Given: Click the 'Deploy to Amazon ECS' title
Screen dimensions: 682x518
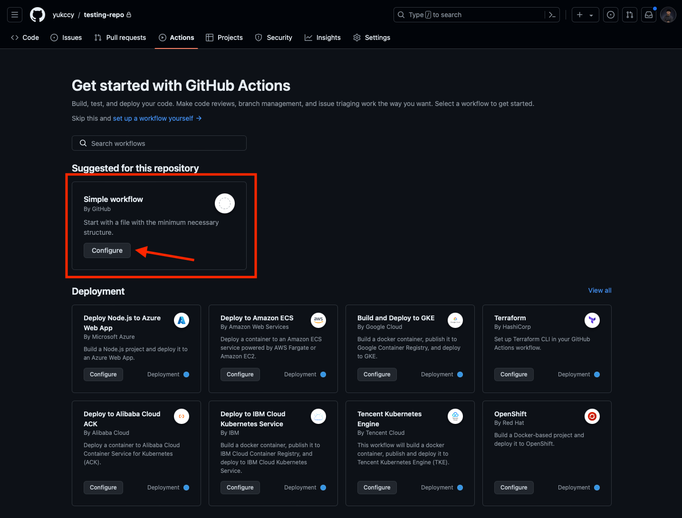Looking at the screenshot, I should pyautogui.click(x=257, y=318).
